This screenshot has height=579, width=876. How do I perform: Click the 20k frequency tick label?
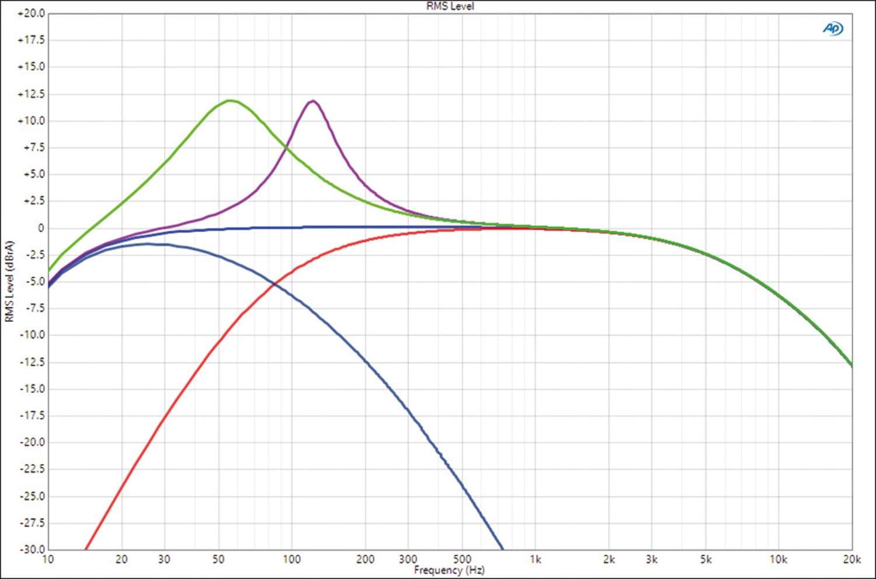point(851,559)
